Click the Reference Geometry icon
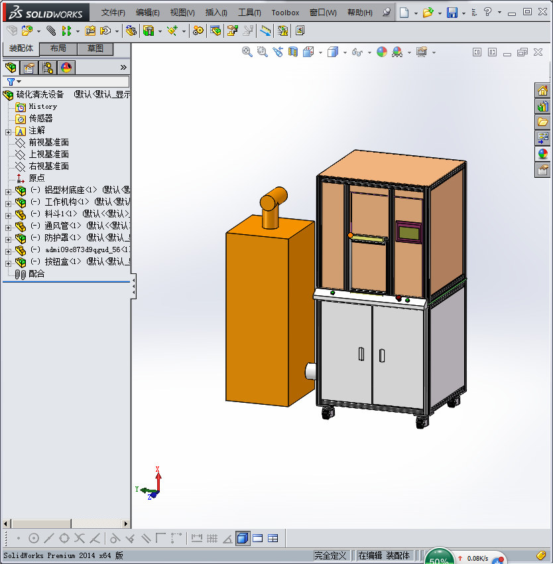The height and width of the screenshot is (564, 553). tap(172, 31)
